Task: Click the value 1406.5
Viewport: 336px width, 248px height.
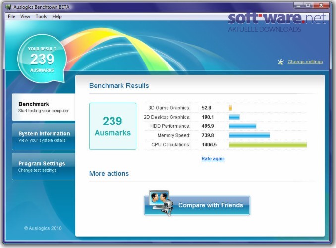Action: (209, 145)
